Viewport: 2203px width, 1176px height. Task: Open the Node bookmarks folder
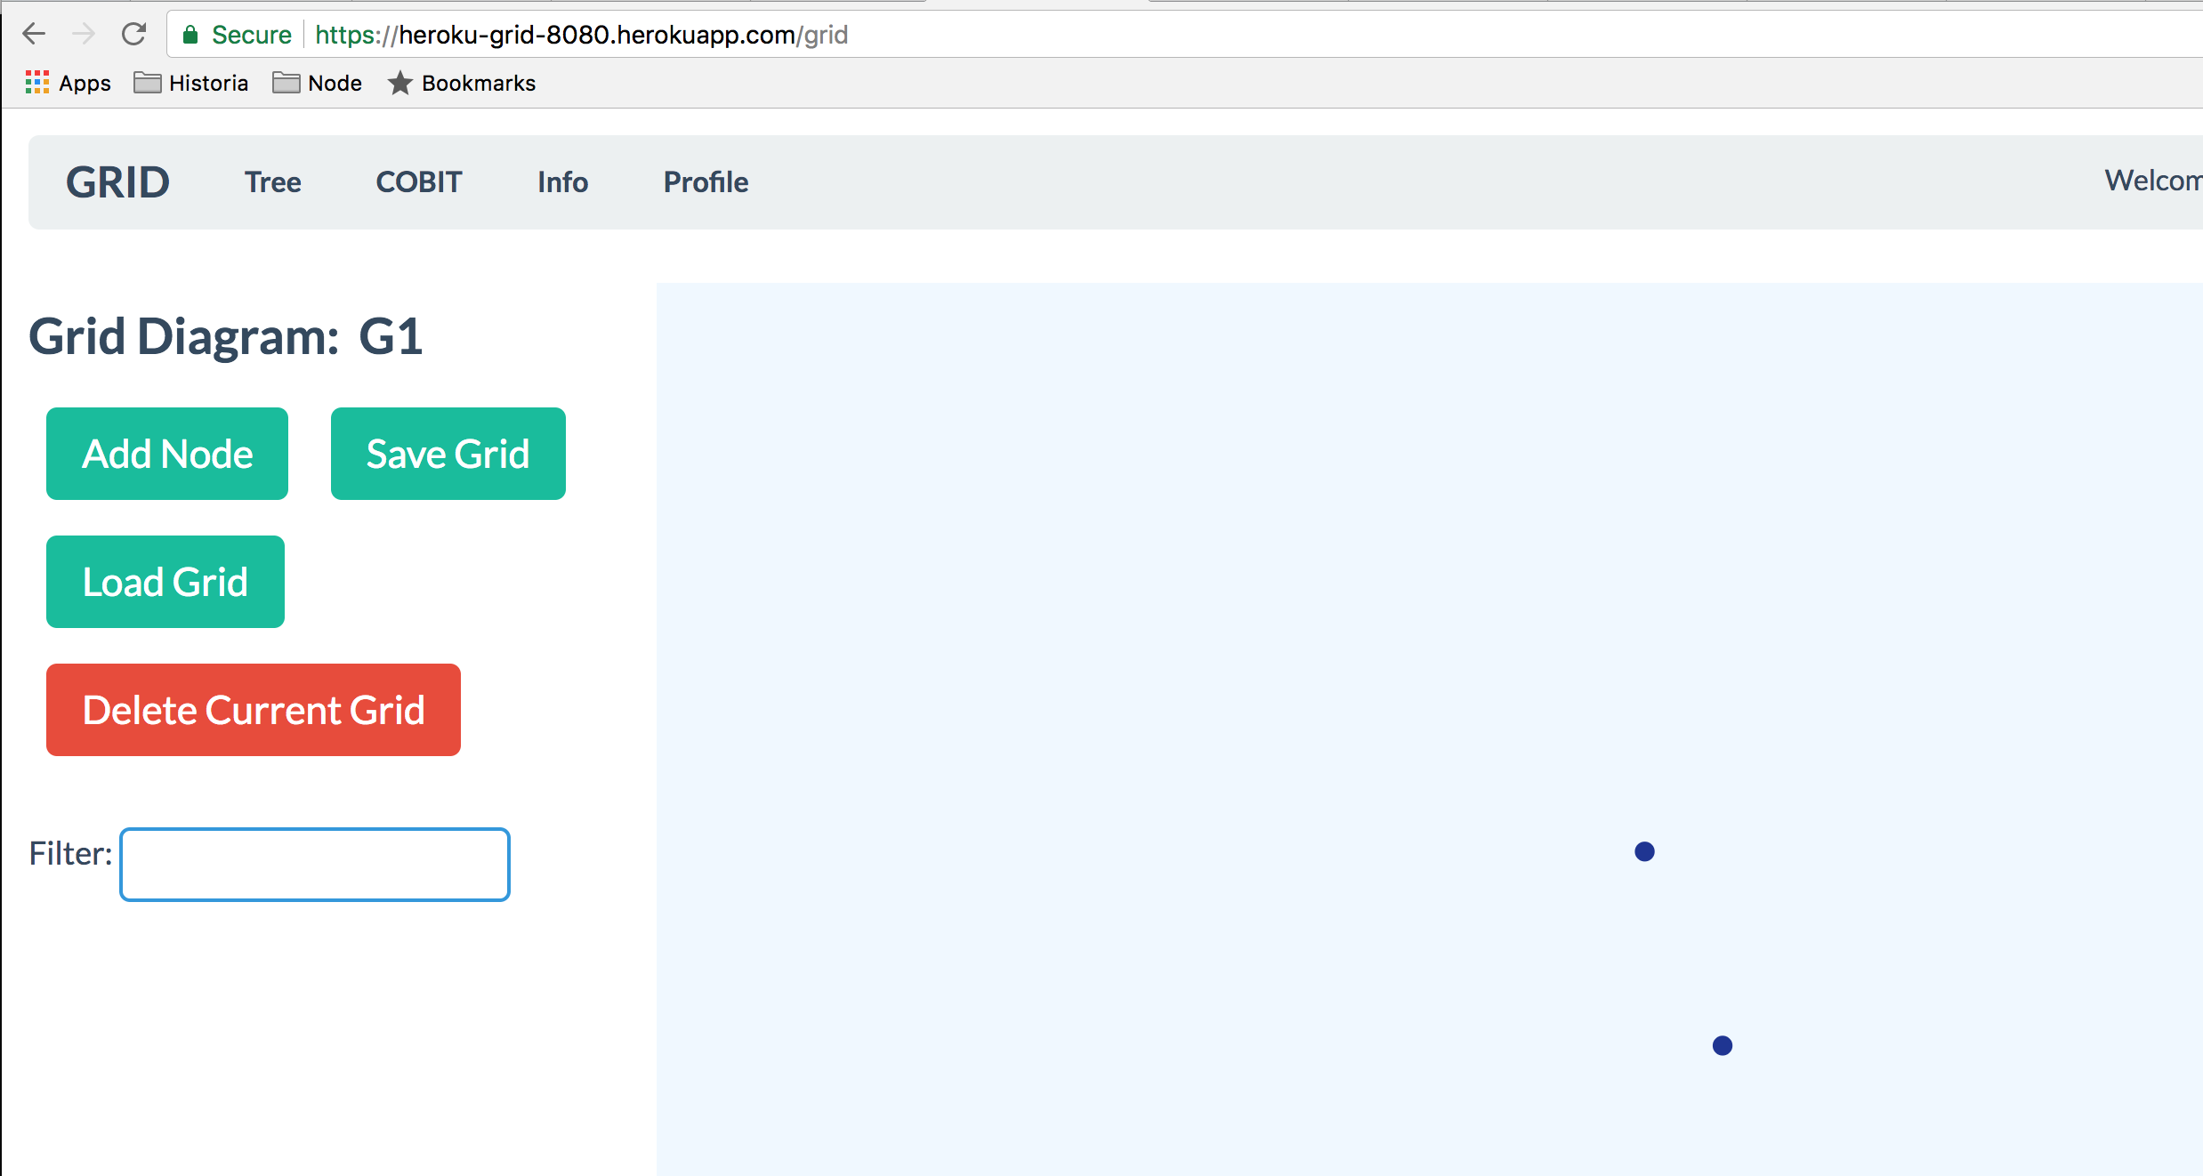pyautogui.click(x=317, y=83)
